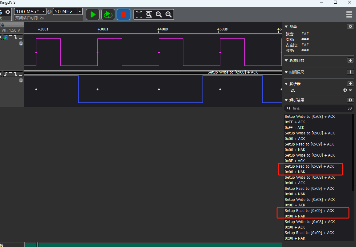Toggle falling-edge trigger on magenta channel
The height and width of the screenshot is (247, 356).
[x=16, y=37]
